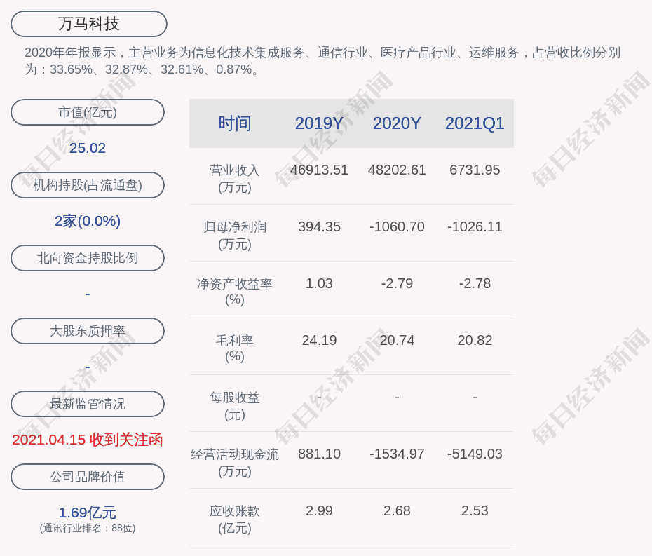Click the cash flow value -1534.97
The height and width of the screenshot is (556, 652).
click(x=397, y=454)
